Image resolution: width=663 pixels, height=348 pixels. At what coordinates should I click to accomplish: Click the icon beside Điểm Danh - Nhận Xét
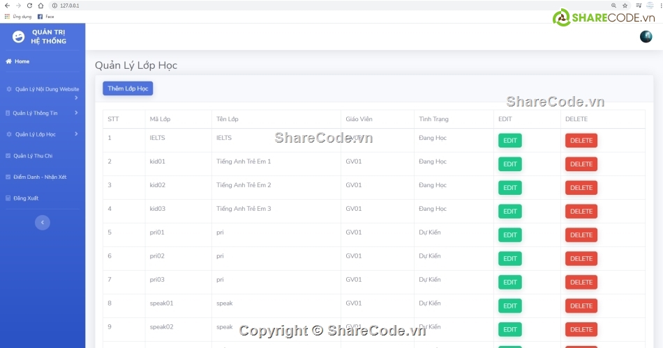pyautogui.click(x=8, y=177)
